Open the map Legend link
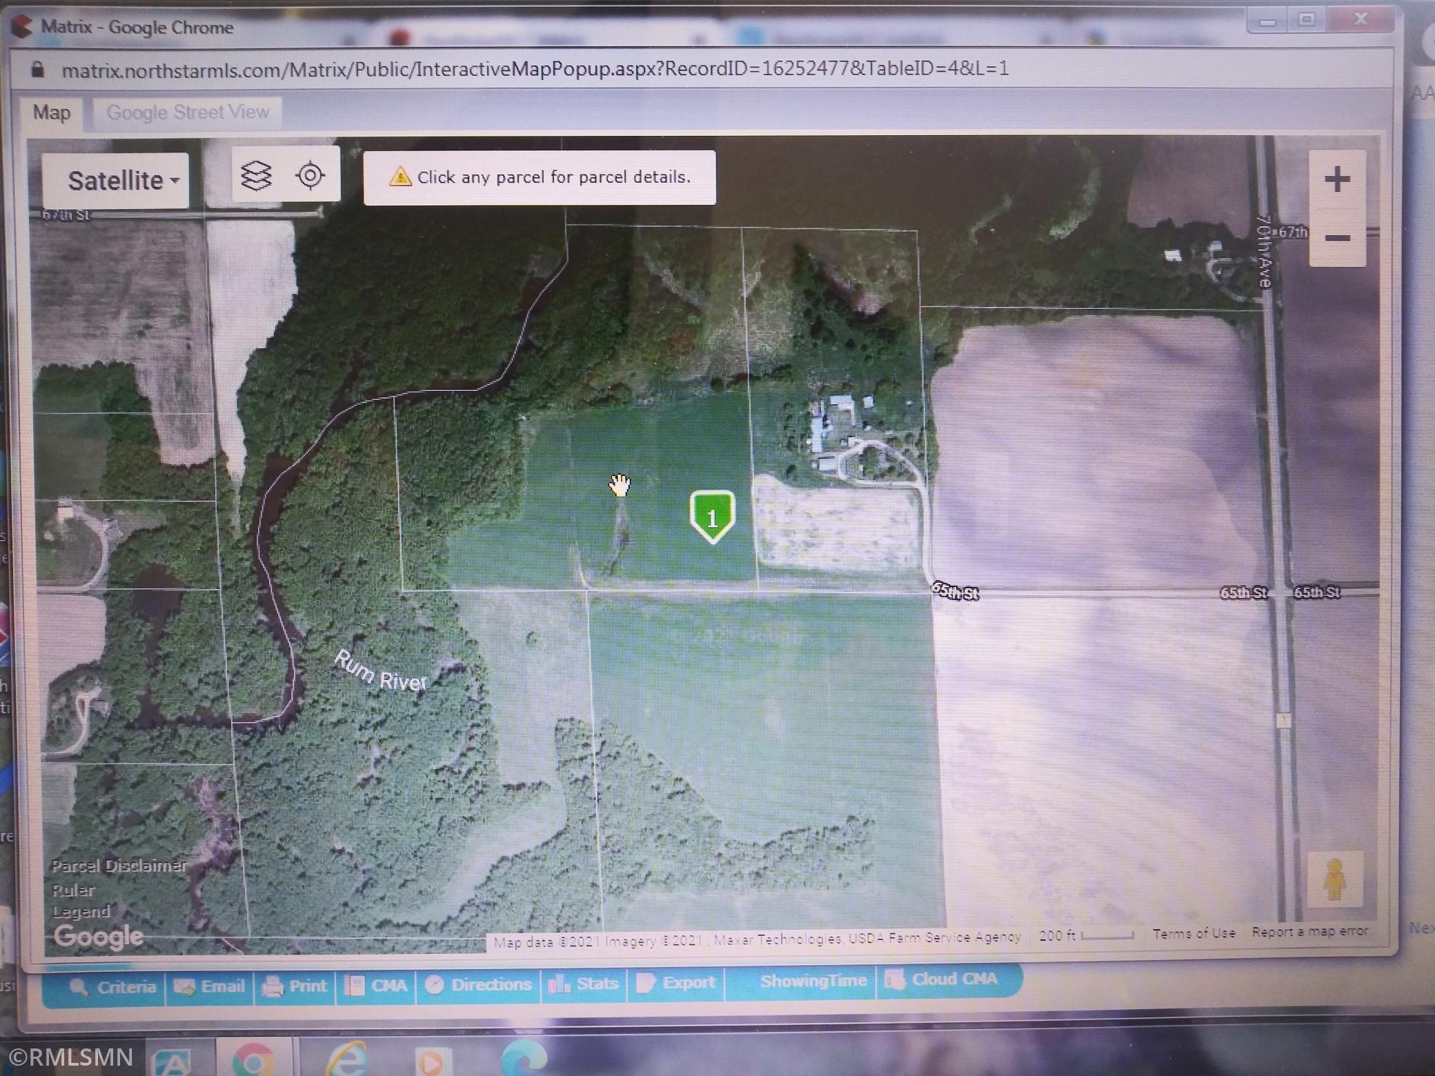Image resolution: width=1435 pixels, height=1076 pixels. point(81,912)
